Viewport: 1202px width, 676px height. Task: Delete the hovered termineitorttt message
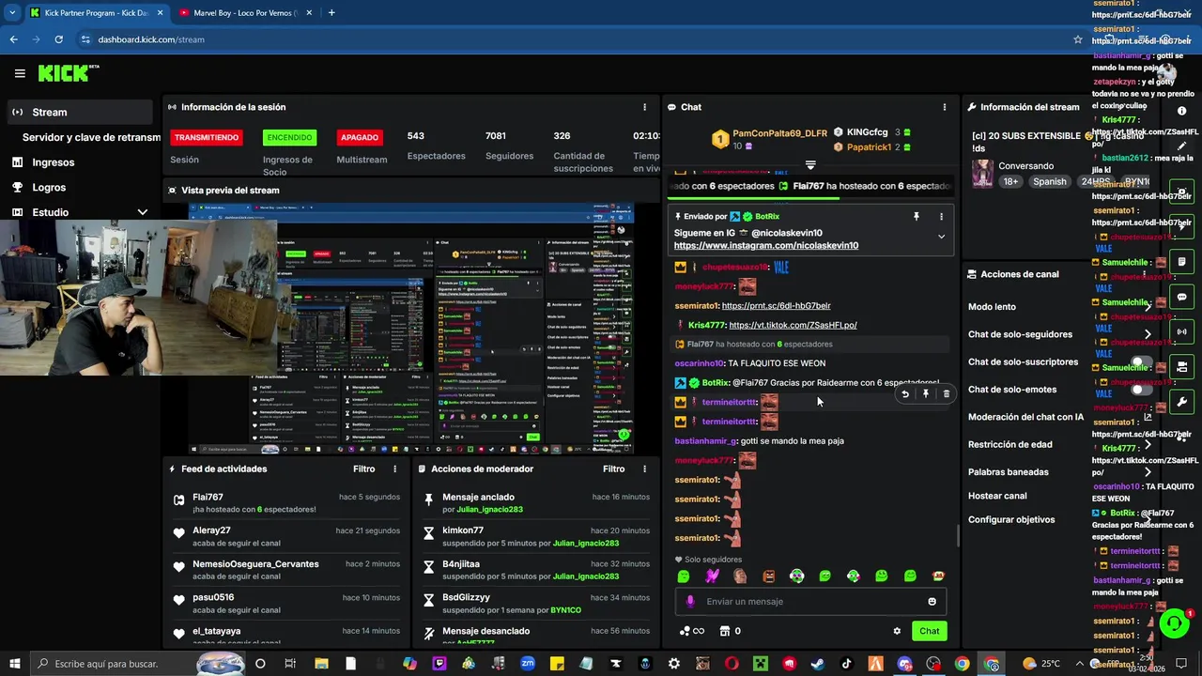(x=946, y=394)
